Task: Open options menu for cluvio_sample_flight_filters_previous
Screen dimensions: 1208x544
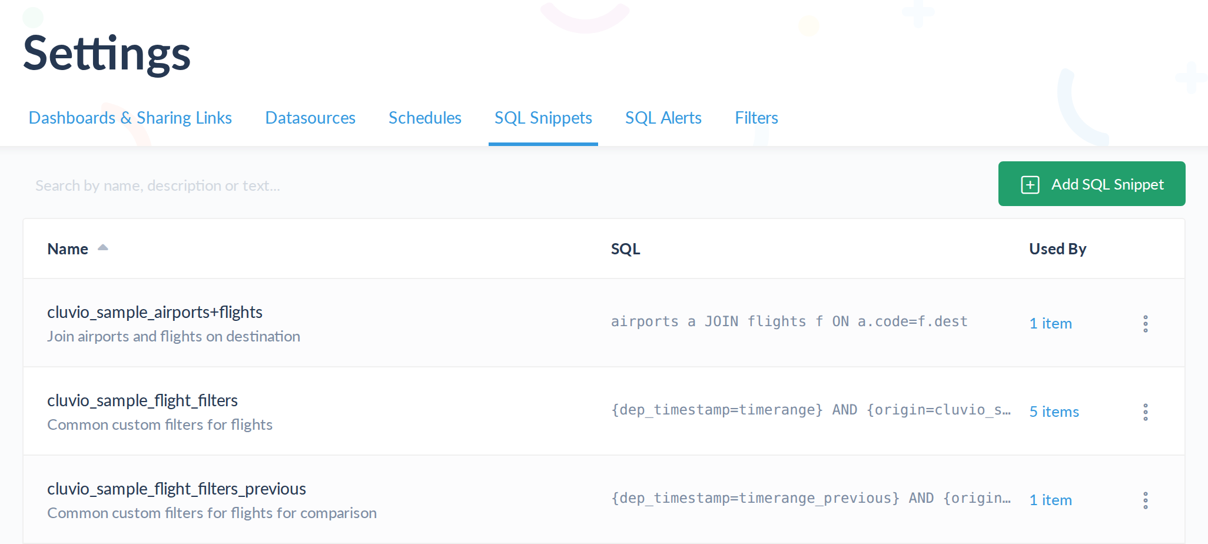Action: click(1145, 500)
